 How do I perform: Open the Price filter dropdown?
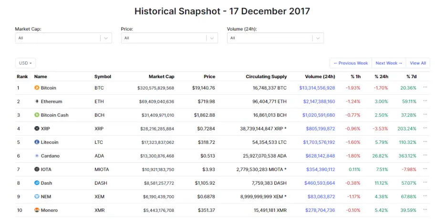(x=169, y=38)
